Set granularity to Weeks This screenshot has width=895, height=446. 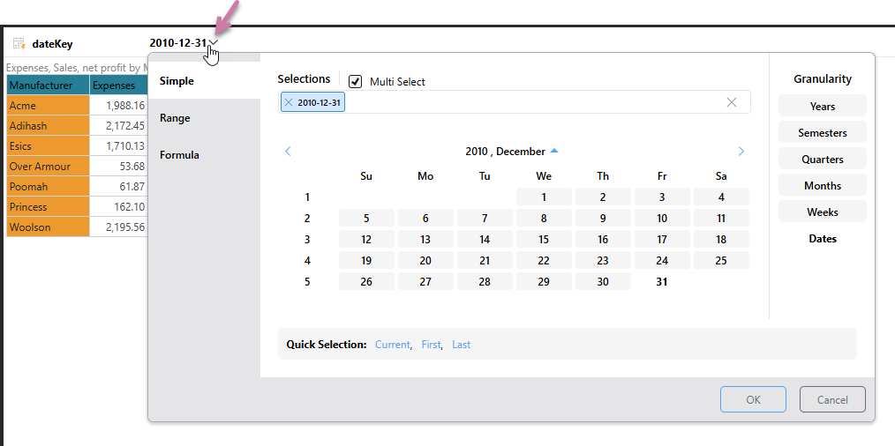[822, 212]
